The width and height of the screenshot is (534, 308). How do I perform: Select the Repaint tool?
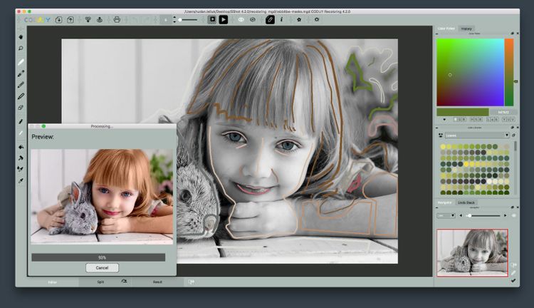21,169
